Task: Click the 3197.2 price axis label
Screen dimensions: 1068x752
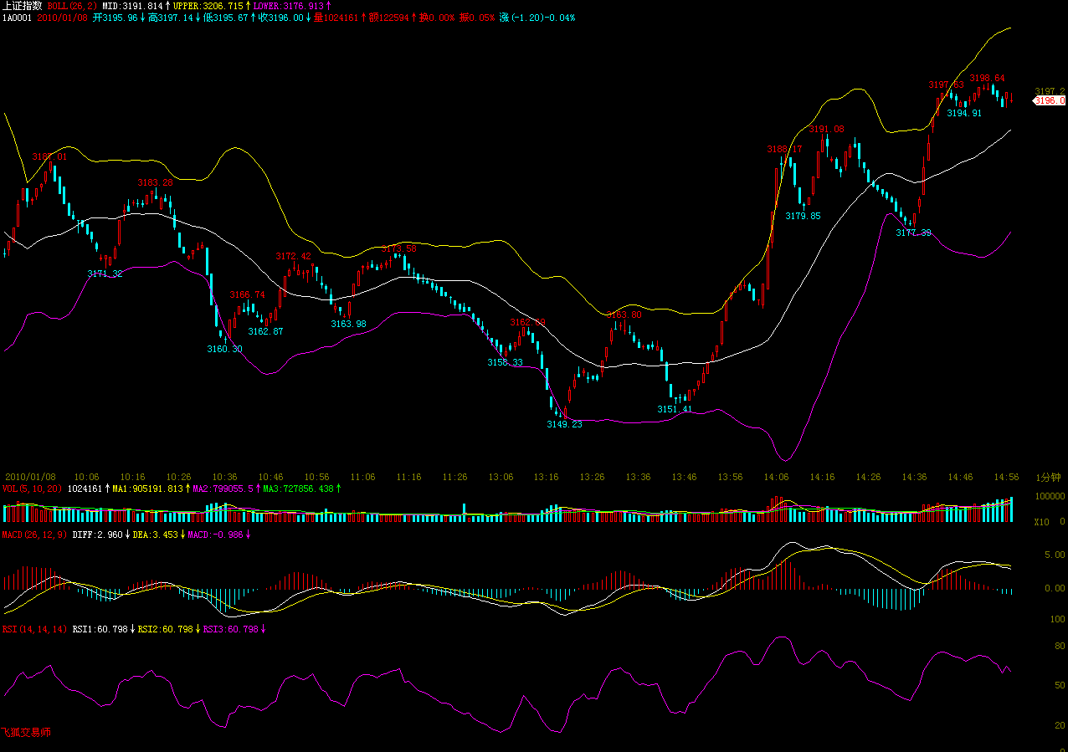Action: 1050,91
